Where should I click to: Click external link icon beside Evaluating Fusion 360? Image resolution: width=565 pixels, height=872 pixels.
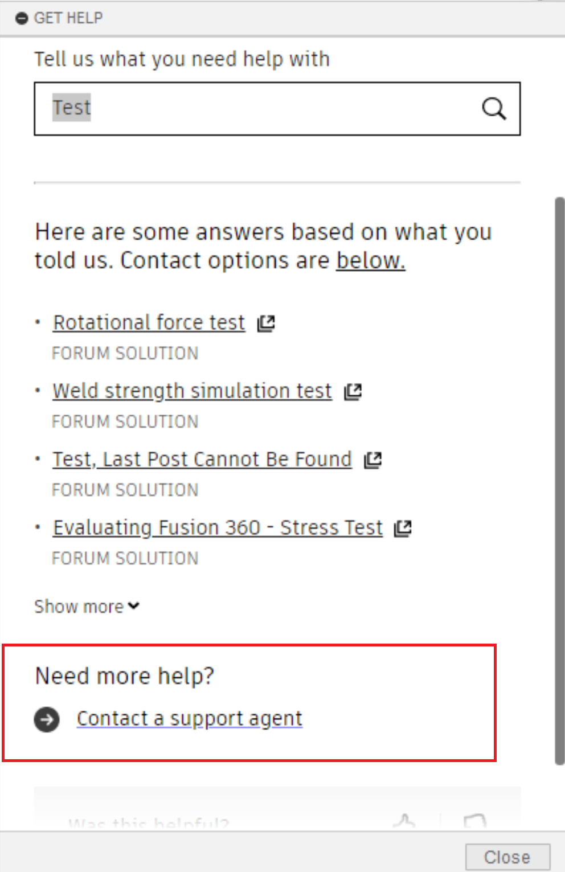[403, 528]
